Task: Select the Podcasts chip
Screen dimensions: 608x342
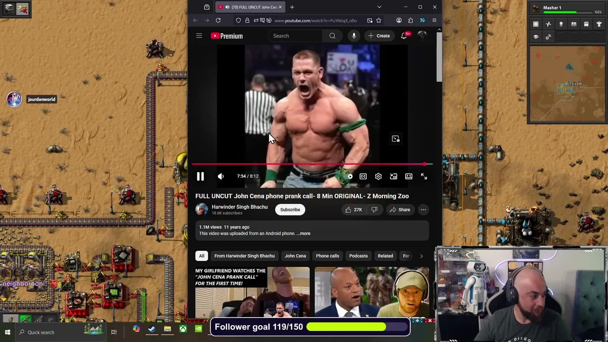Action: point(358,256)
